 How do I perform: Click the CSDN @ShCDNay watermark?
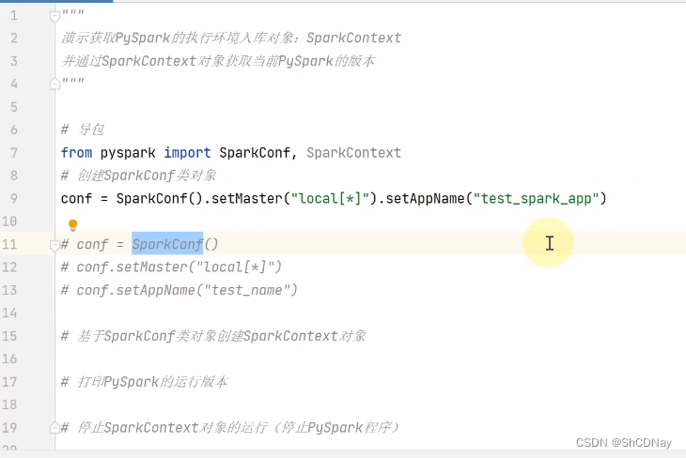pyautogui.click(x=623, y=442)
